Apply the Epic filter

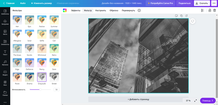coord(29,20)
